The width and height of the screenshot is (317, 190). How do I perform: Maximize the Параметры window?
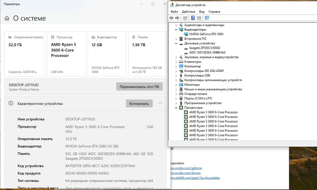tap(153, 4)
